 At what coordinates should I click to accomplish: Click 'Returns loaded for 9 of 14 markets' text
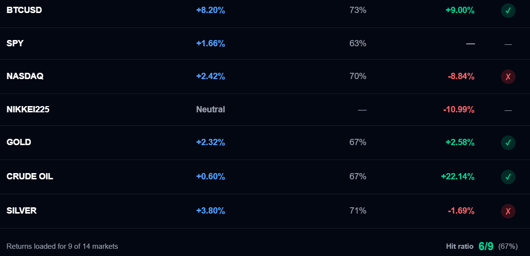(x=62, y=246)
